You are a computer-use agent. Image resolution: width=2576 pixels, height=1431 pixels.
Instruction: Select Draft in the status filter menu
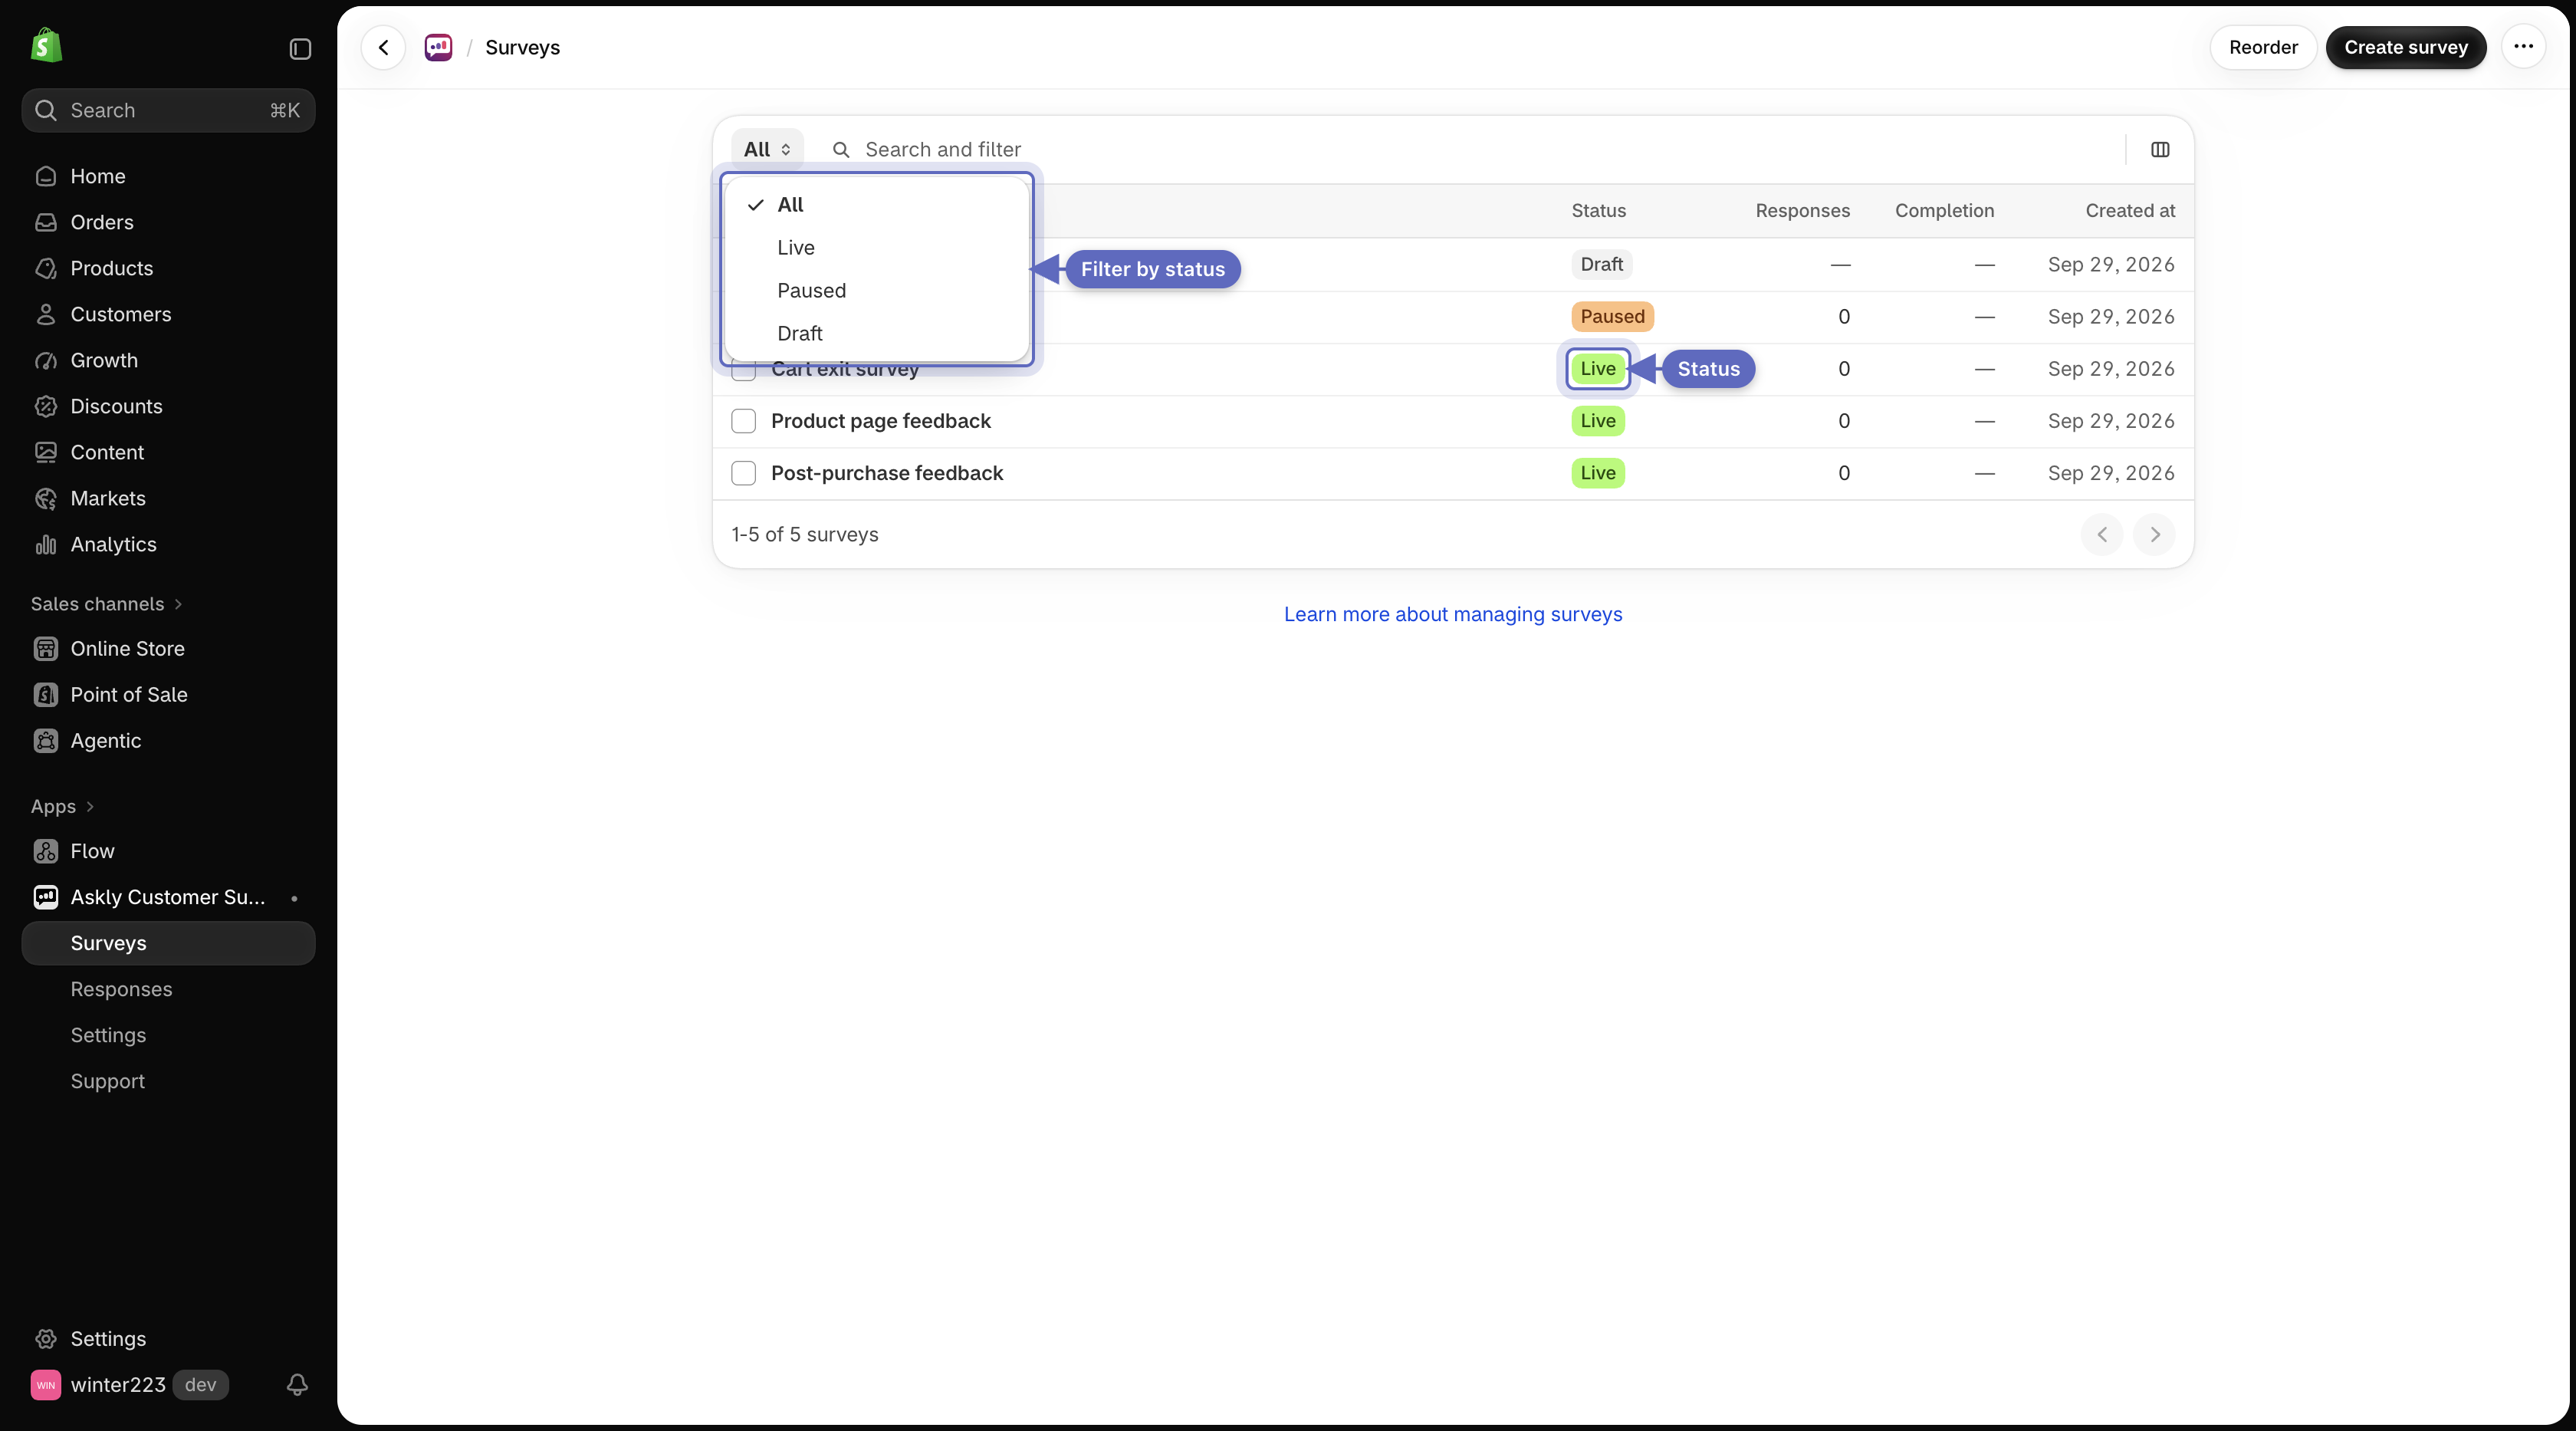[876, 334]
